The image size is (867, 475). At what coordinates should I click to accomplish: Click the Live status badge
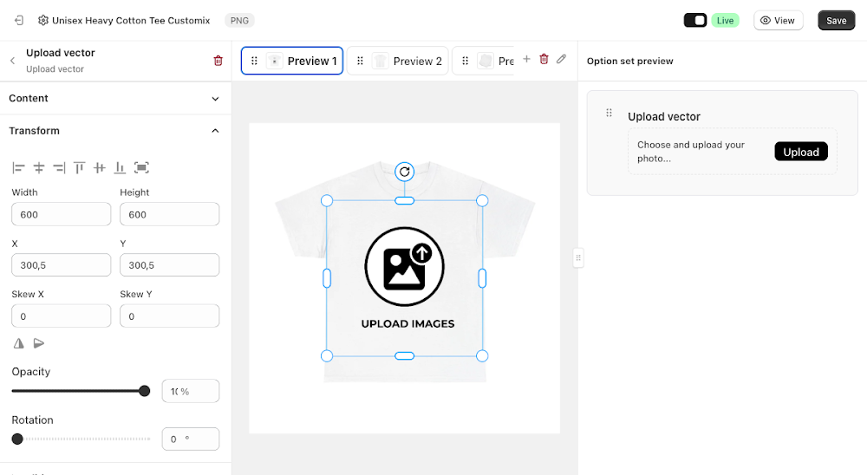click(x=725, y=21)
